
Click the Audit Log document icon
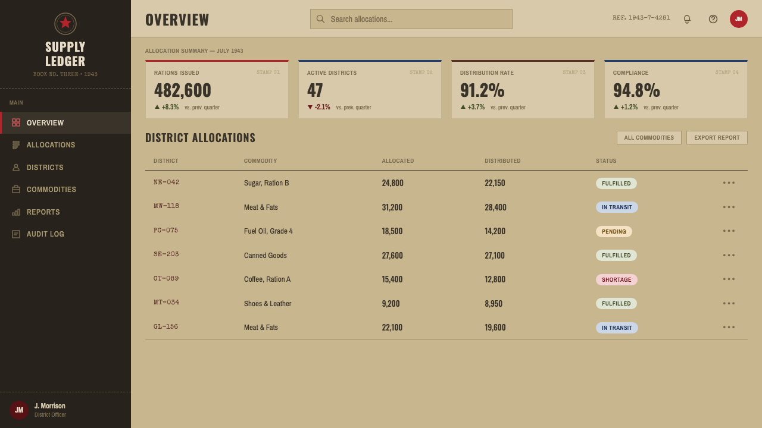[x=16, y=234]
